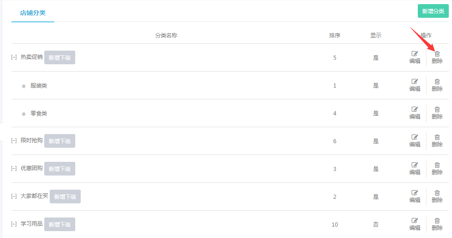Toggle expander beside 大家都在买
Viewport: 452px width, 238px height.
14,197
